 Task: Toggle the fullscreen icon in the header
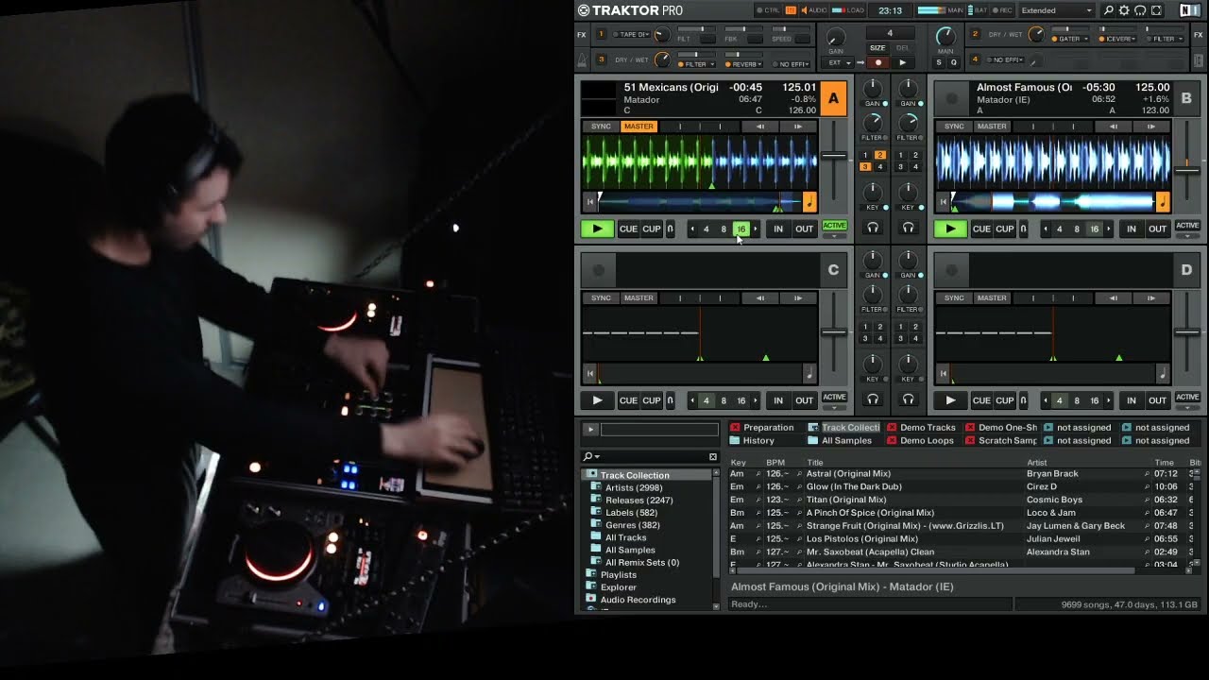pyautogui.click(x=1156, y=10)
